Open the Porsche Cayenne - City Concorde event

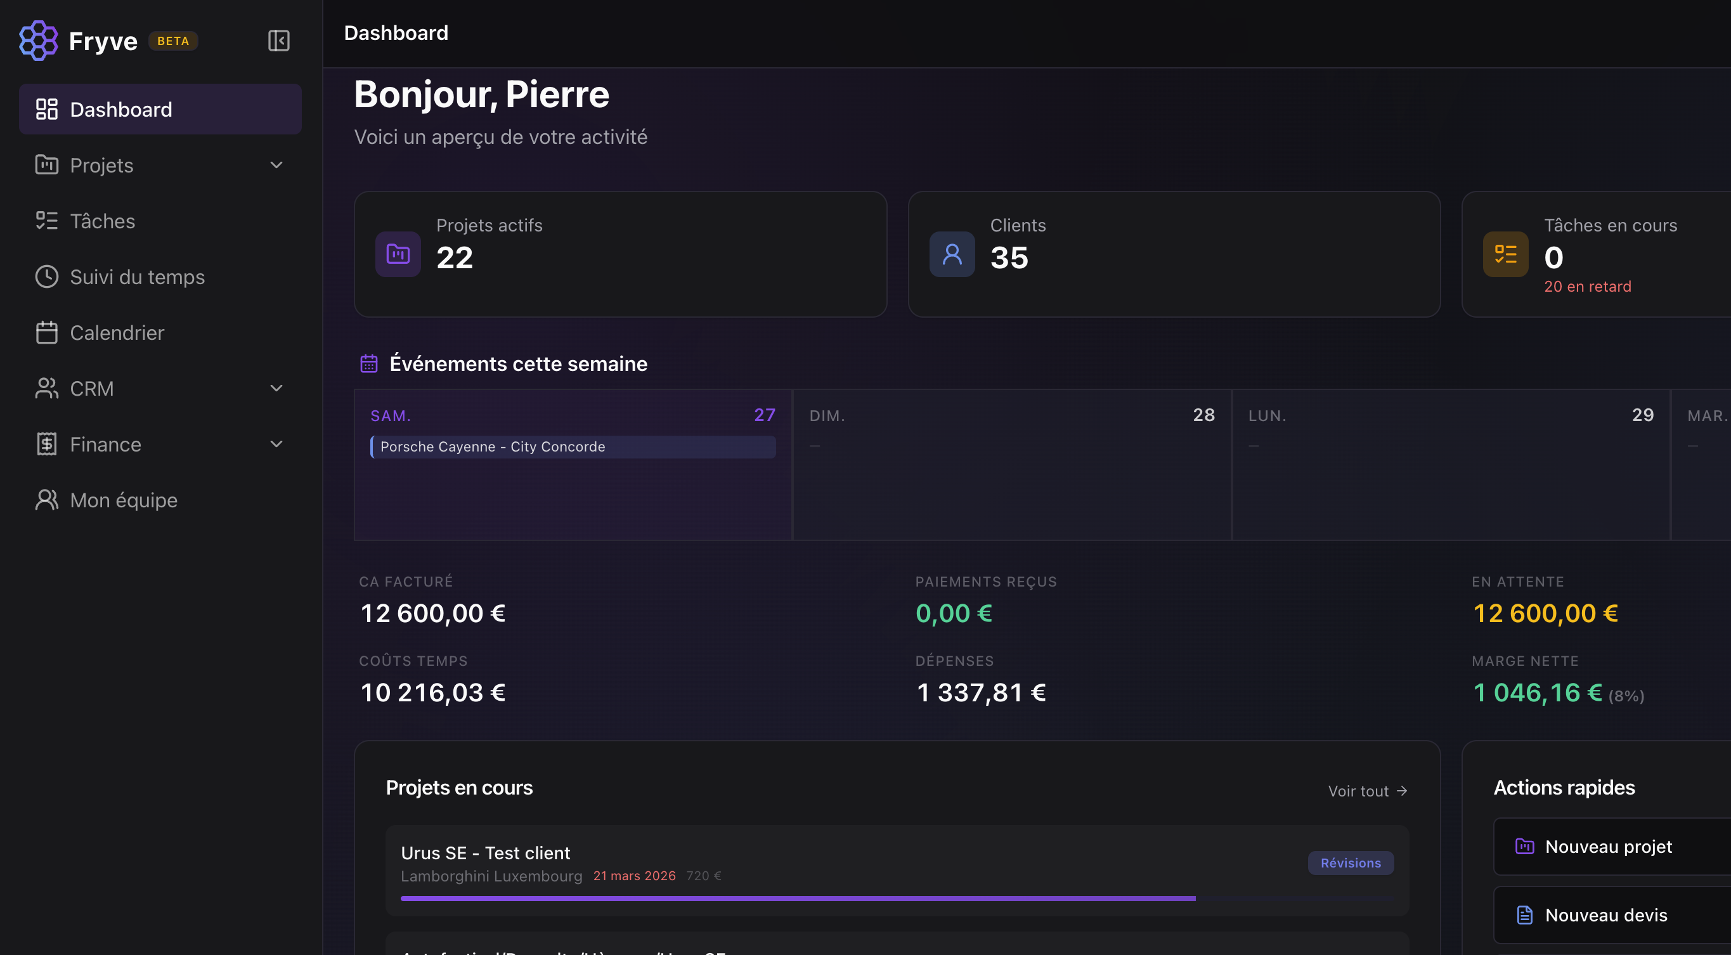(x=573, y=447)
